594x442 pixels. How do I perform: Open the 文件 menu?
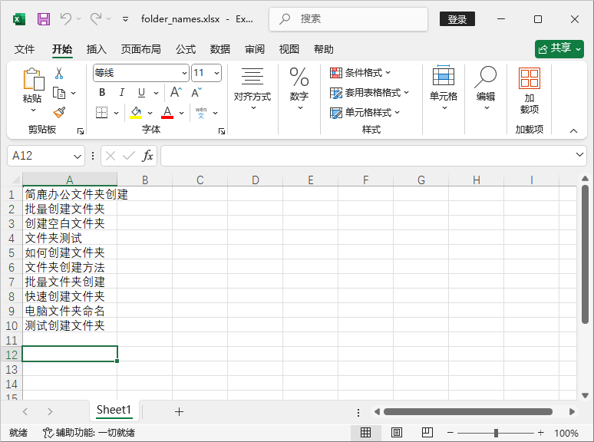tap(25, 49)
